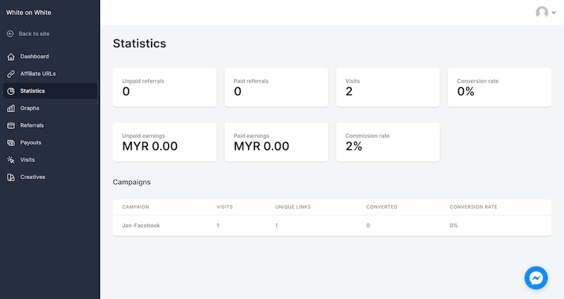The height and width of the screenshot is (299, 564).
Task: Click the Payouts cash icon
Action: 11,142
